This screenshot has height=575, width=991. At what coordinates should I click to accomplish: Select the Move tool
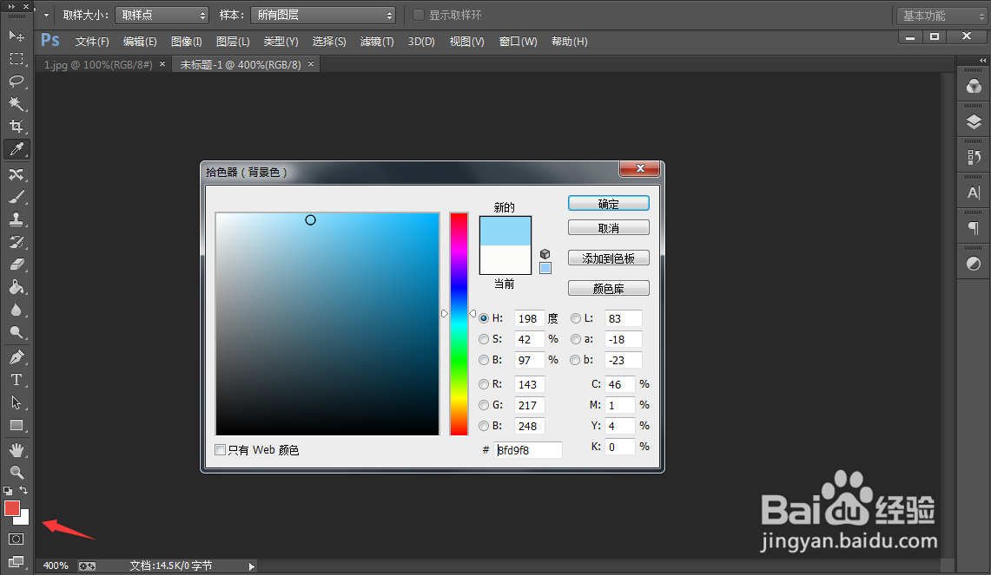(16, 36)
